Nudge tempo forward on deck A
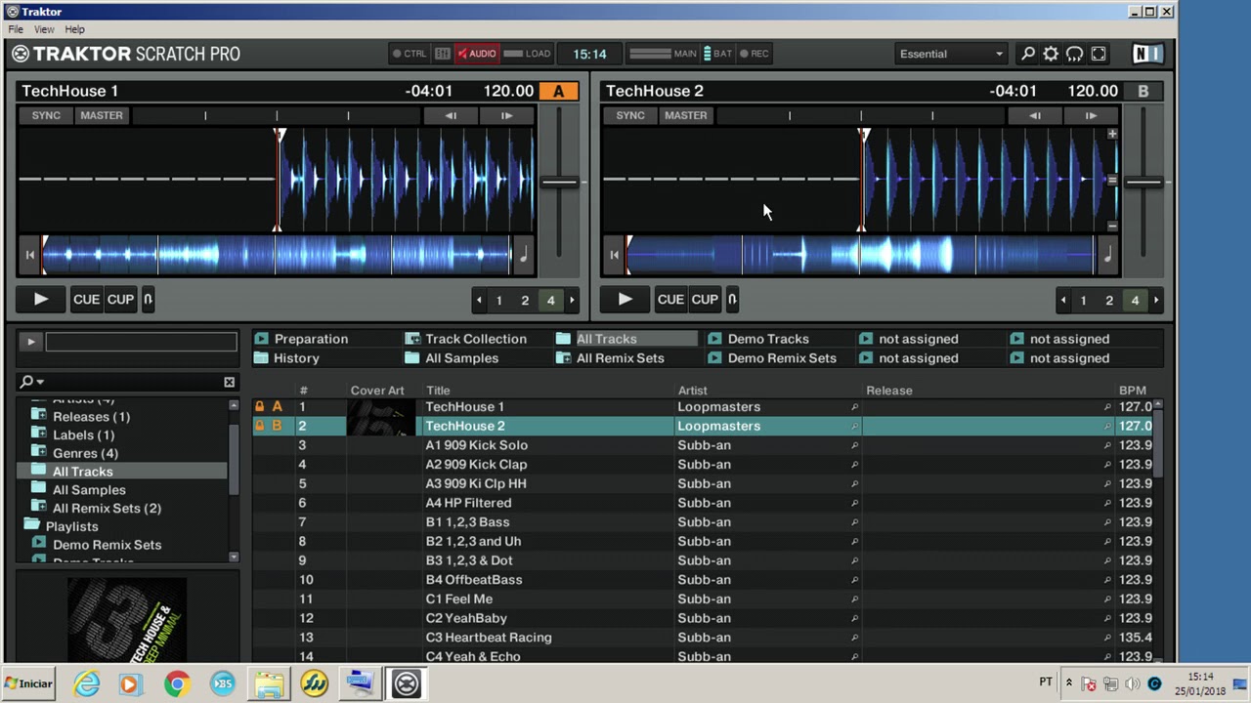Screen dimensions: 1251x703 pyautogui.click(x=506, y=115)
